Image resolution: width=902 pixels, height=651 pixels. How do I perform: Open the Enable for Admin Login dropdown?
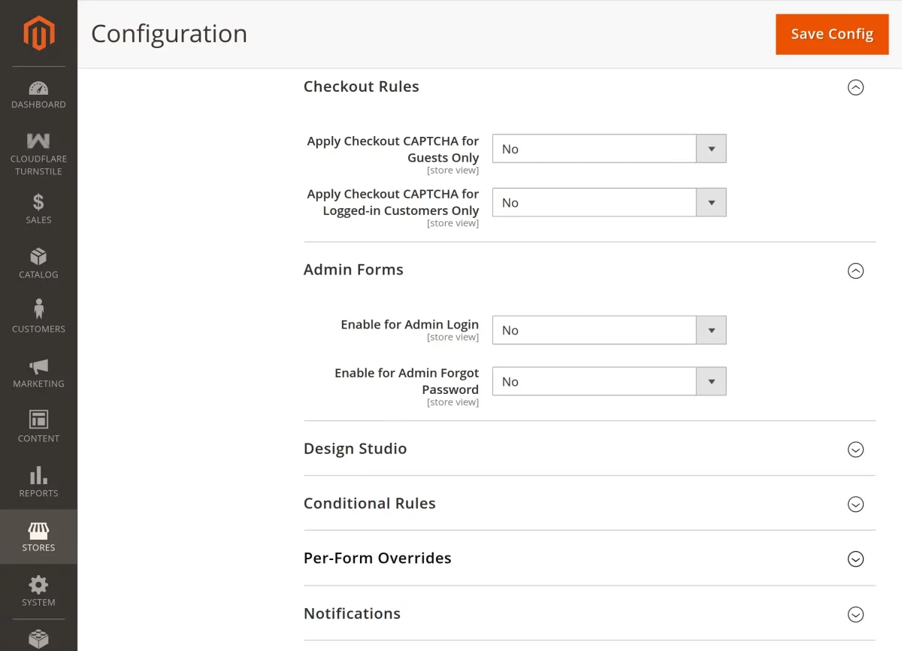click(609, 330)
